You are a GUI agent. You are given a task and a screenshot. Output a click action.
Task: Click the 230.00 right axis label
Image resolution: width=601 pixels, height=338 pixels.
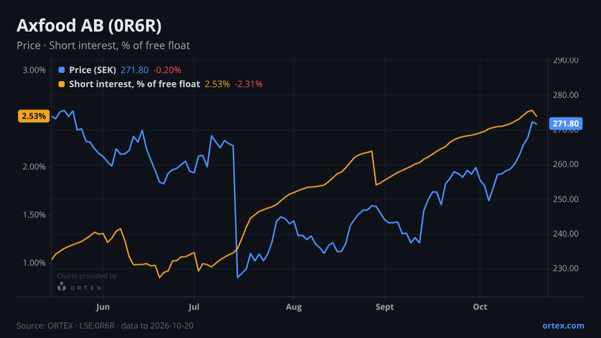click(x=566, y=268)
